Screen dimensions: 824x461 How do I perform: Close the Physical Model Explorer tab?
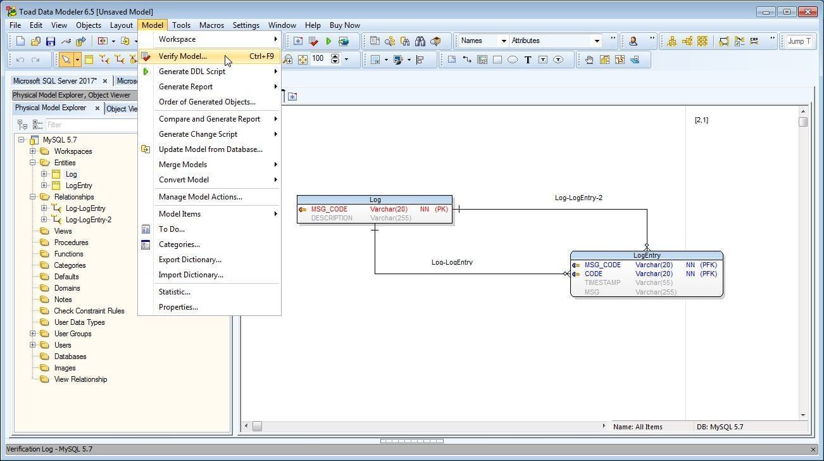[x=97, y=108]
